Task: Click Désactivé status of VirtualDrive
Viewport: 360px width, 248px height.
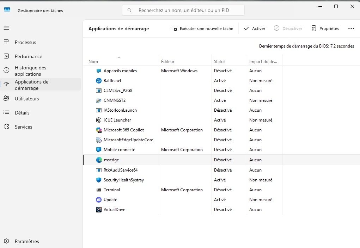Action: coord(223,210)
